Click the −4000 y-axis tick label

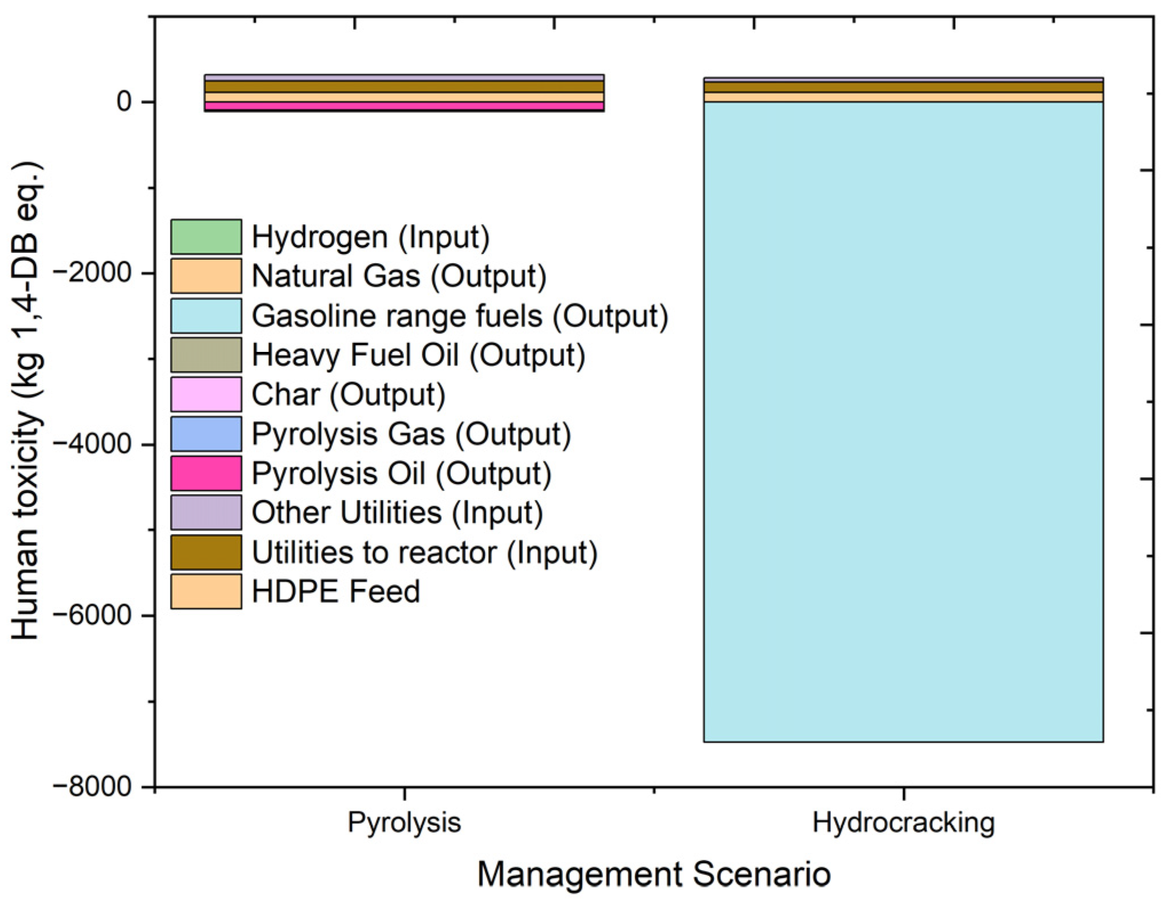tap(92, 444)
